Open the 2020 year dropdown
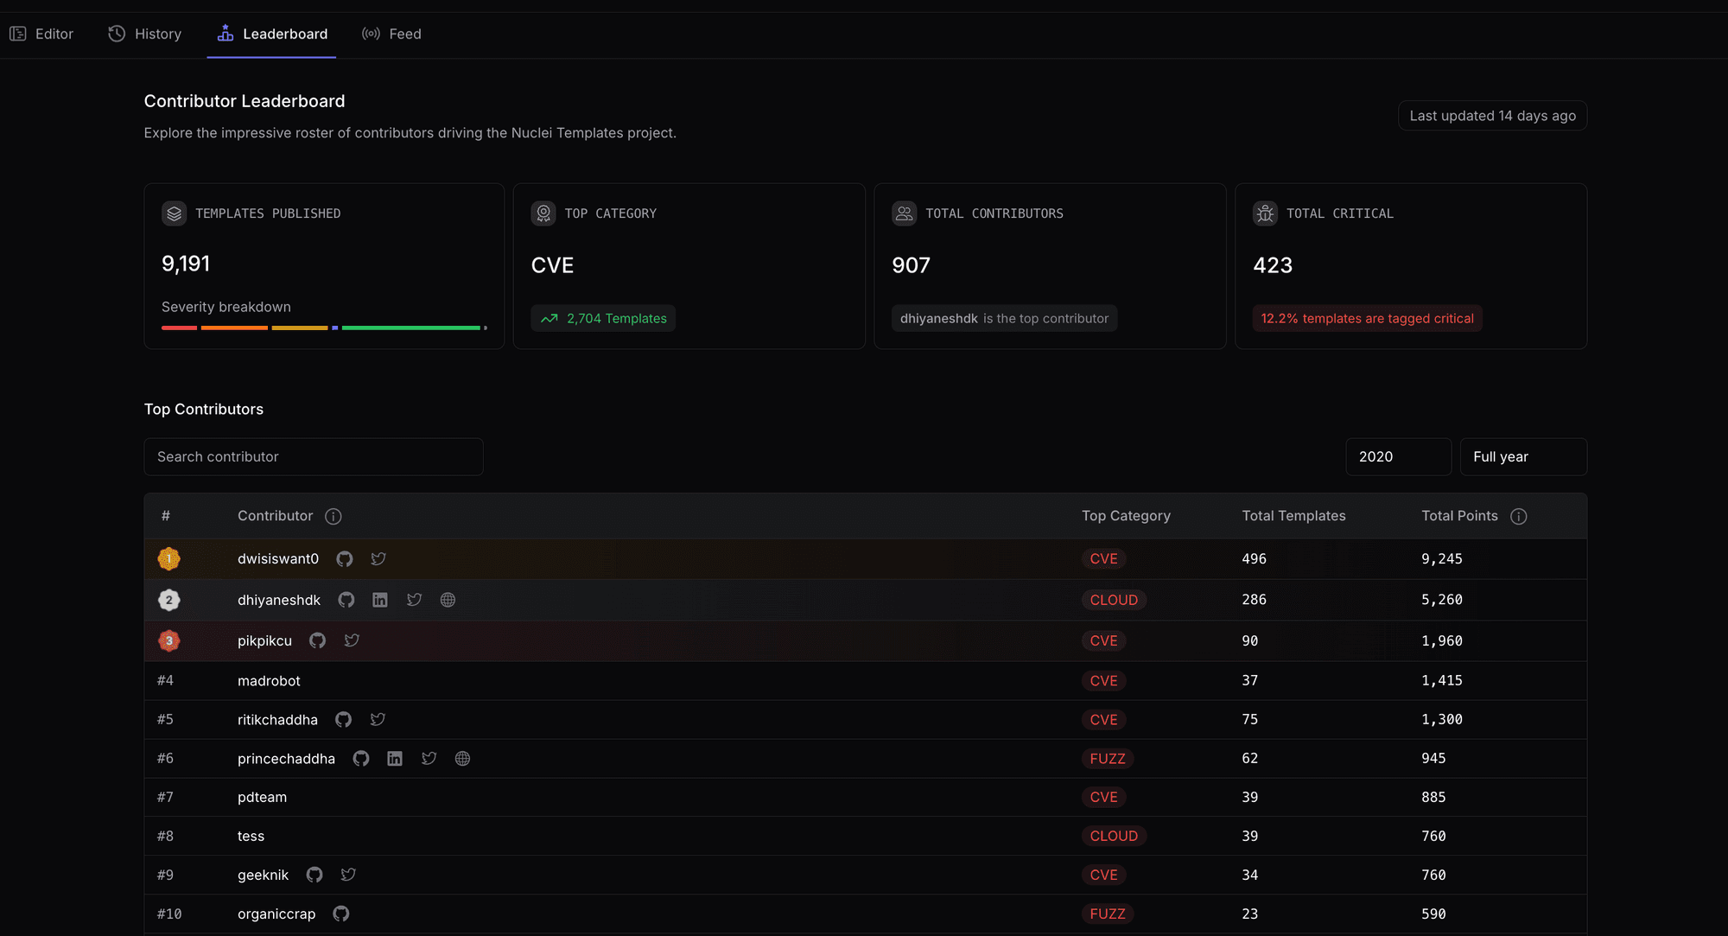 [1397, 456]
